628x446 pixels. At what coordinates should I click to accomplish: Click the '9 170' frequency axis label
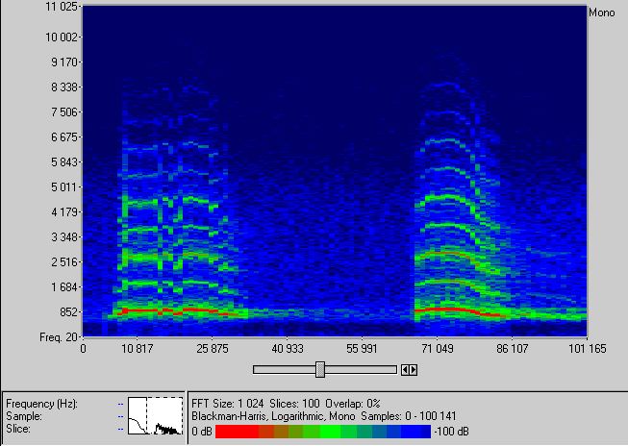click(x=64, y=62)
